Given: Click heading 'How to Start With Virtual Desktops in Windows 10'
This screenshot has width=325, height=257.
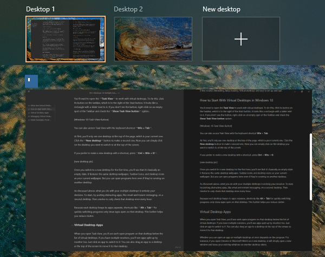Looking at the screenshot, I should [236, 100].
